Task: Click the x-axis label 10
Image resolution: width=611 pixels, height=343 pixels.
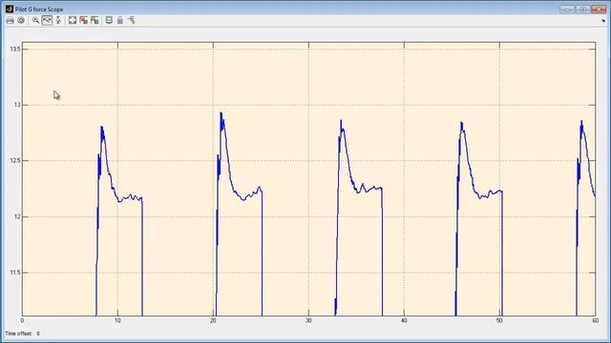Action: click(117, 321)
